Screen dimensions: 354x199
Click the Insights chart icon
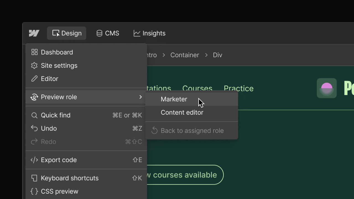point(137,33)
